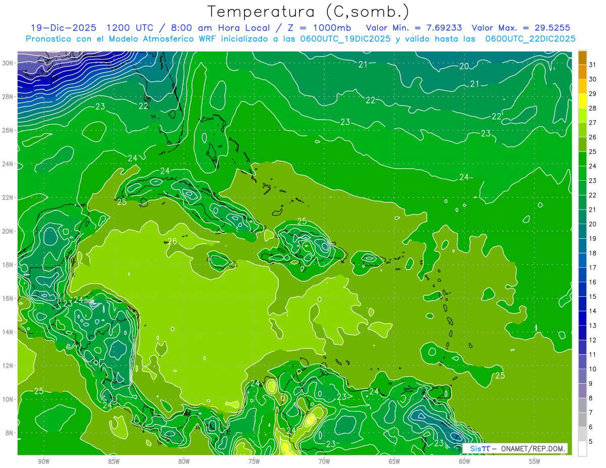This screenshot has height=468, width=606.
Task: Click the 90W longitude label
Action: [43, 461]
